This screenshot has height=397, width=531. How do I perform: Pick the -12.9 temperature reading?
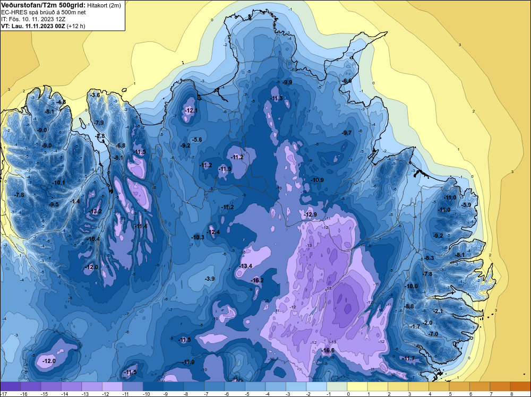tap(311, 214)
